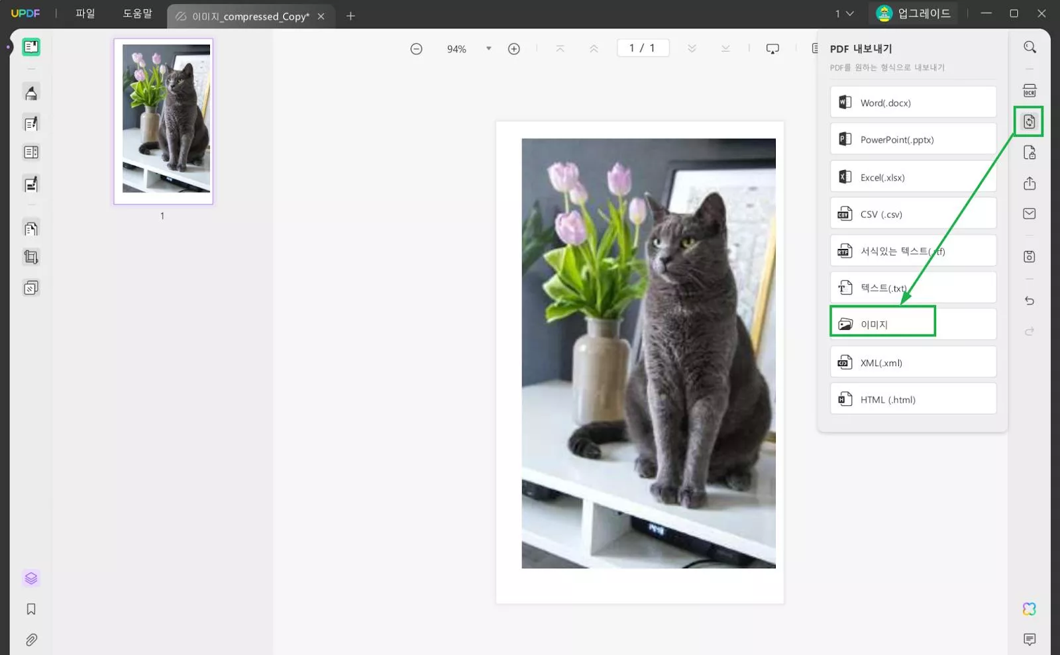
Task: Select the highlighter comment tool in left sidebar
Action: tap(31, 92)
